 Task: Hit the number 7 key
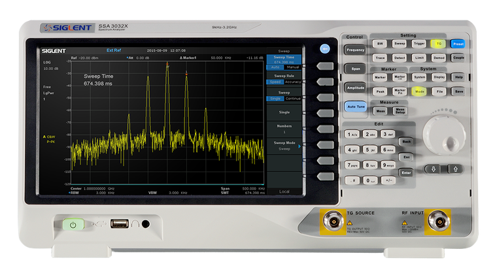coord(352,165)
